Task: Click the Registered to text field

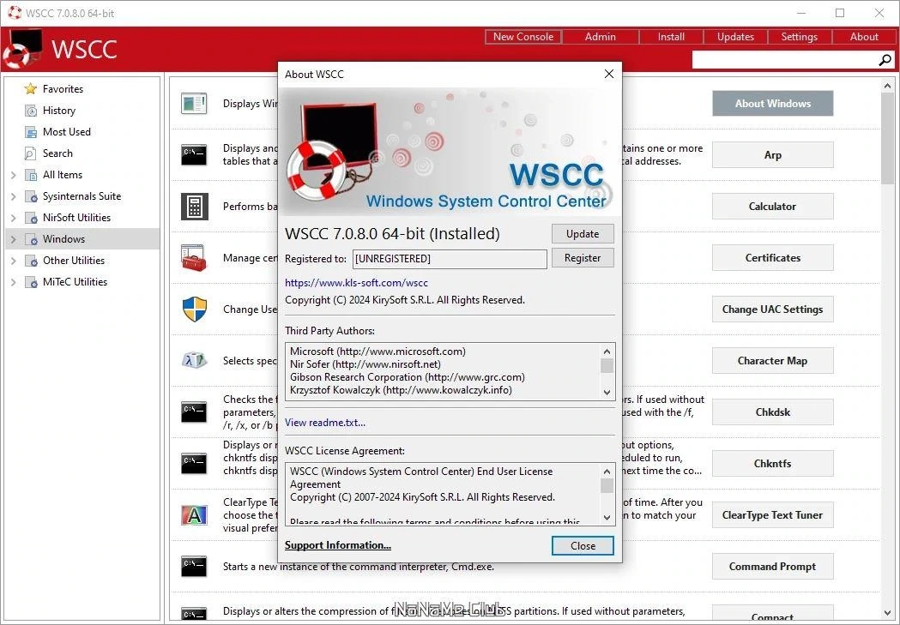Action: coord(450,259)
